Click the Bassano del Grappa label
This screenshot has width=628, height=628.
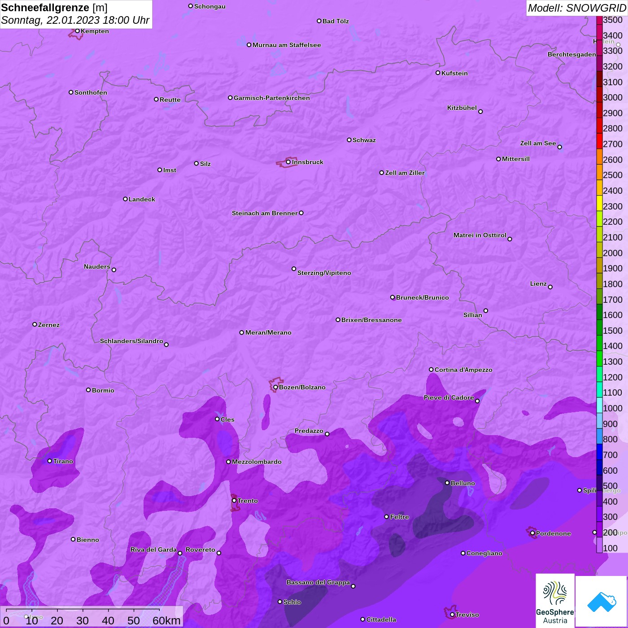point(318,582)
